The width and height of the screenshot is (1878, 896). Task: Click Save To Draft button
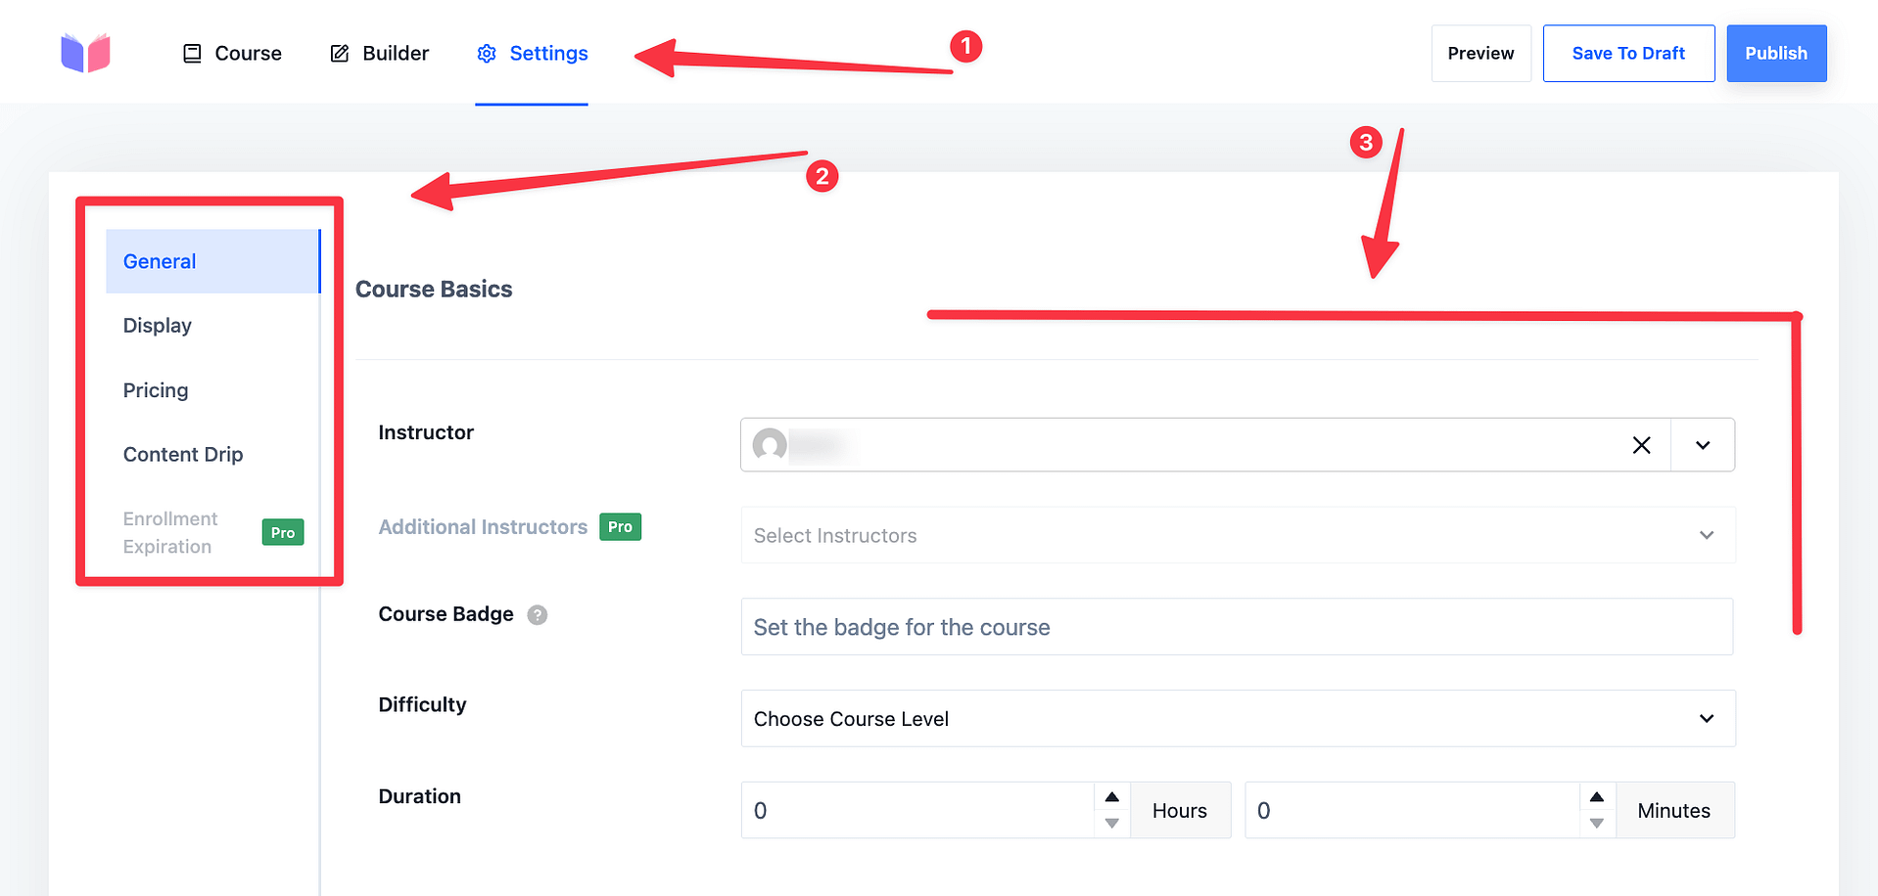[x=1628, y=54]
